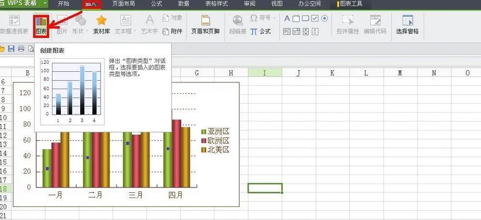Insert a 公式 equation with the pi icon

[261, 31]
